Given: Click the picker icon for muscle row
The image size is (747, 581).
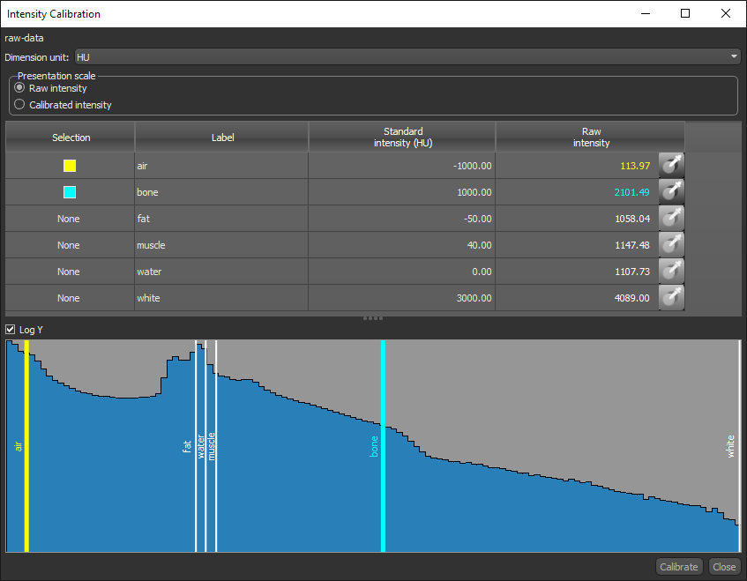Looking at the screenshot, I should [671, 245].
